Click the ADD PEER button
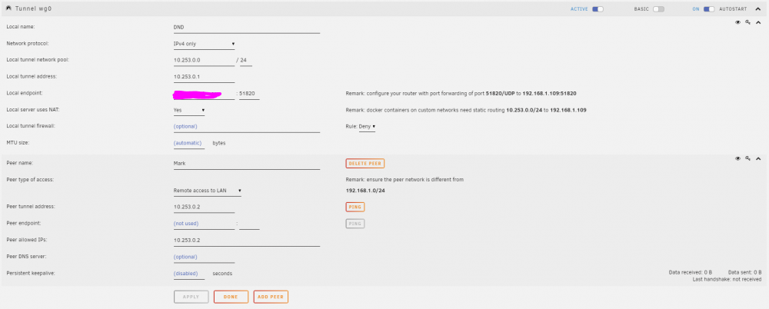The width and height of the screenshot is (769, 309). click(271, 297)
